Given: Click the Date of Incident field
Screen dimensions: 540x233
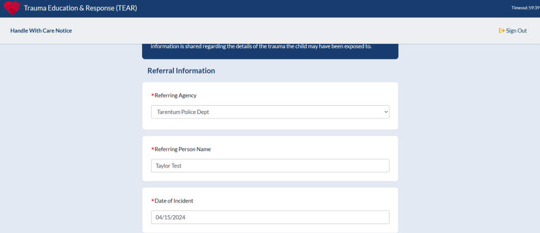Looking at the screenshot, I should (270, 217).
